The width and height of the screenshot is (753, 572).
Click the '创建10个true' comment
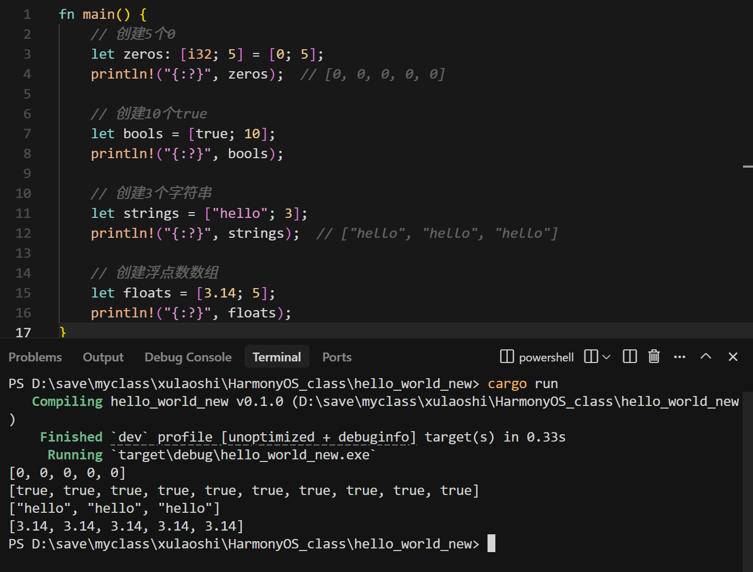(x=149, y=114)
